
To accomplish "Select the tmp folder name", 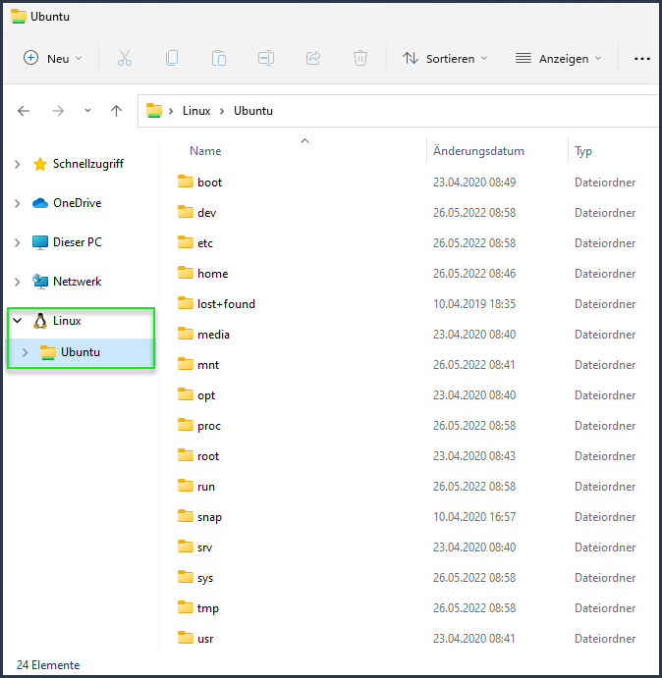I will (x=208, y=608).
